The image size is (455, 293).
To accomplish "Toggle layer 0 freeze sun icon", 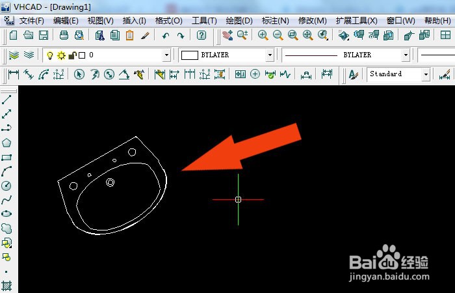I will pos(61,55).
